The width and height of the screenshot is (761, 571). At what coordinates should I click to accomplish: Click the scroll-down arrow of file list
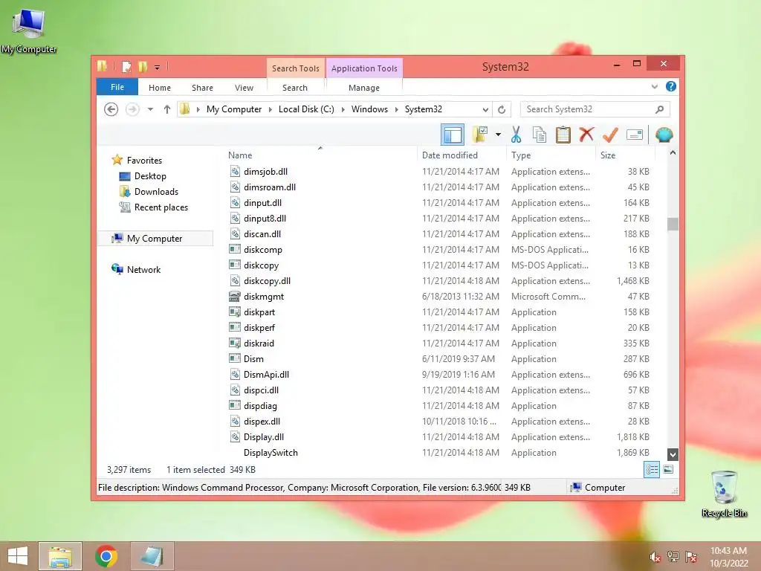[x=673, y=454]
